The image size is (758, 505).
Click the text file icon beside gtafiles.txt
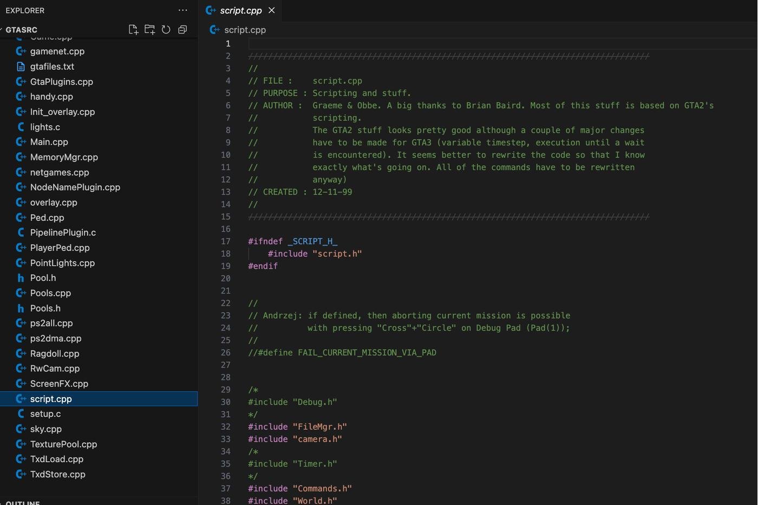pos(21,67)
